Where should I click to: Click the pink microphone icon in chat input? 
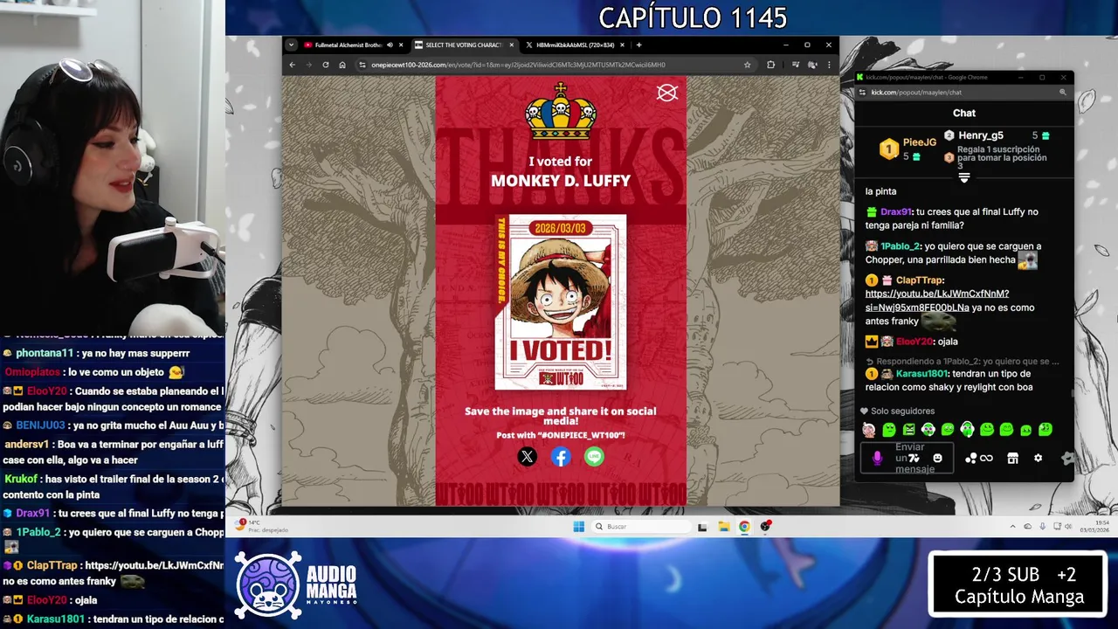[x=878, y=458]
